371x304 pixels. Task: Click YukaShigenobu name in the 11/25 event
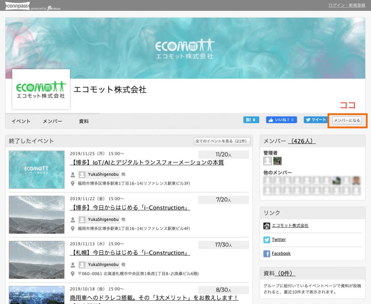coord(103,174)
